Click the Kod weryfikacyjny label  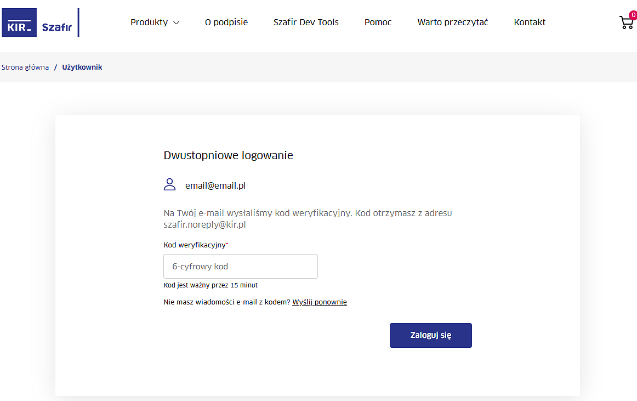click(195, 245)
